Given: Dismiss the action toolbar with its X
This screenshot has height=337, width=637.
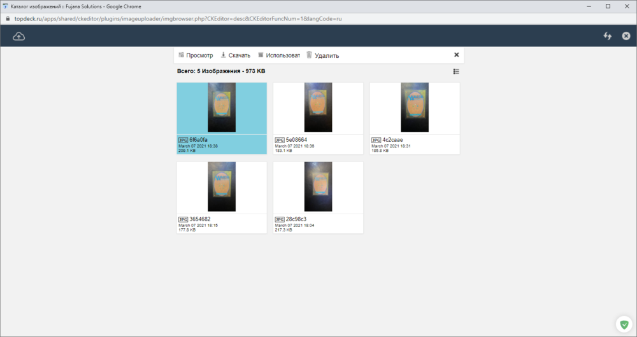Looking at the screenshot, I should (456, 55).
